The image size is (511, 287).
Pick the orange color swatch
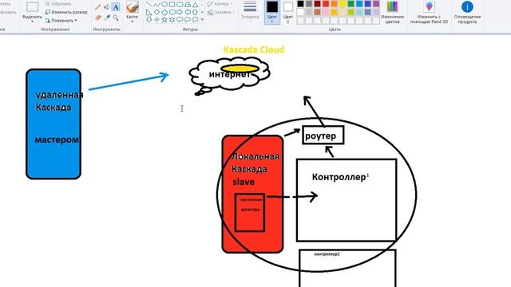[334, 4]
